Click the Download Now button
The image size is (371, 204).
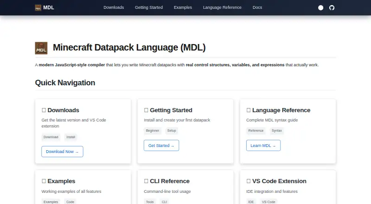click(x=62, y=152)
